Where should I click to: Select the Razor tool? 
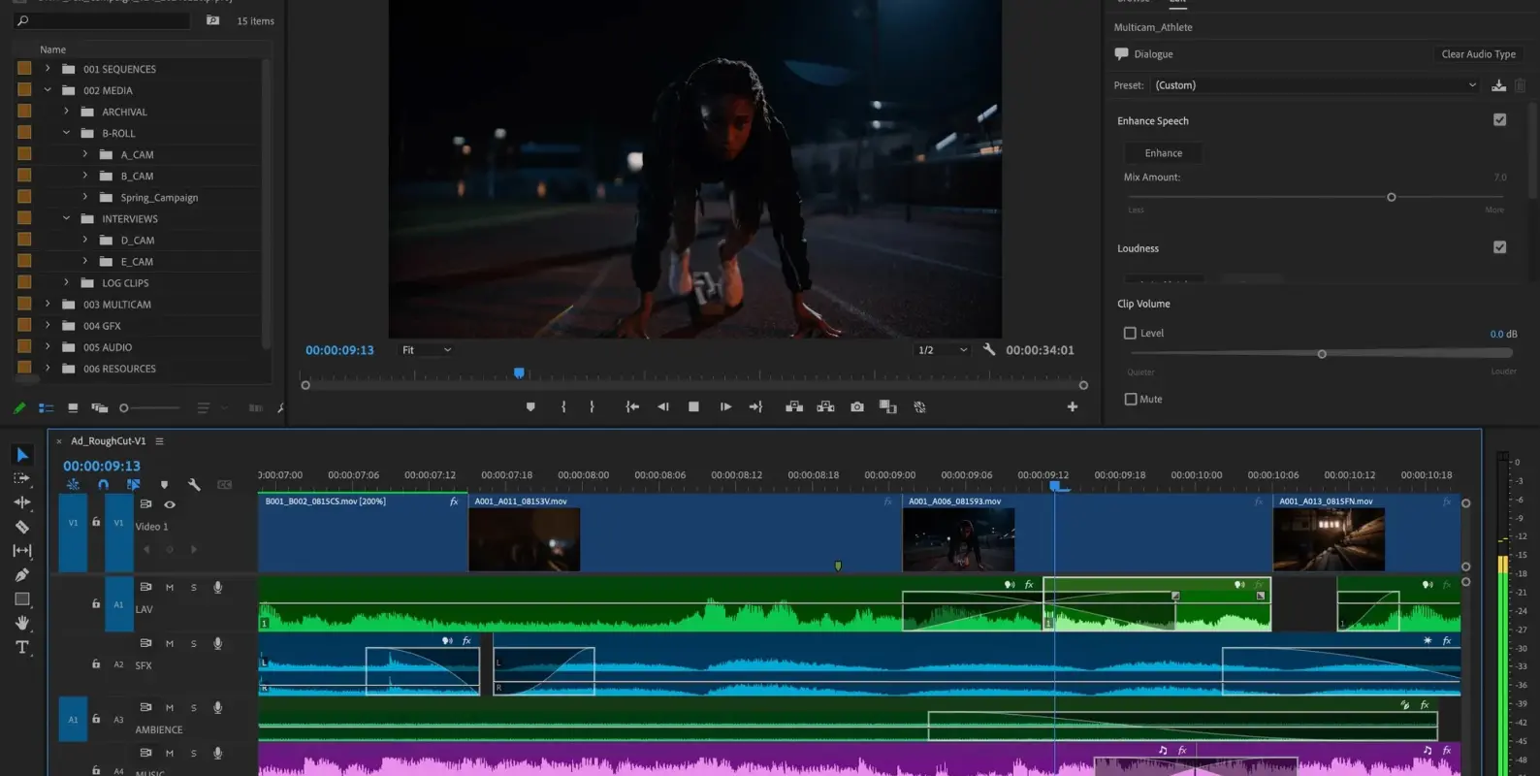pyautogui.click(x=22, y=527)
